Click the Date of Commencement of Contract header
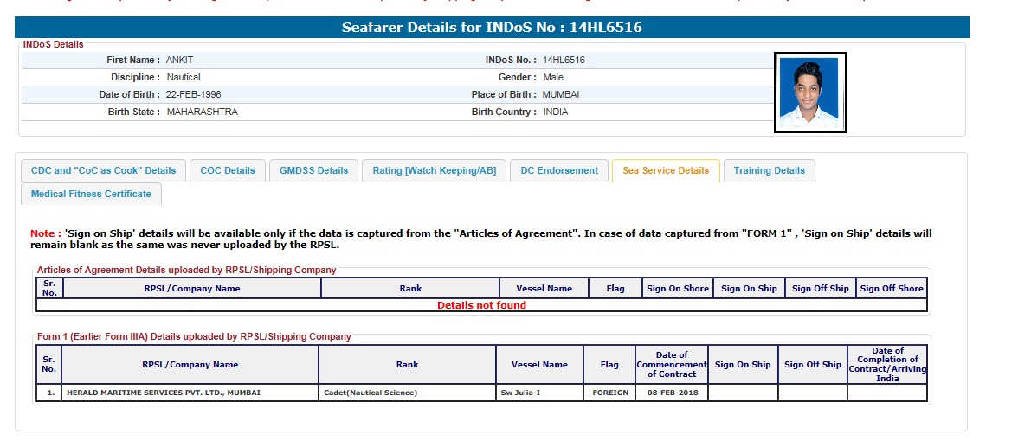Viewport: 1031px width, 447px height. point(671,364)
